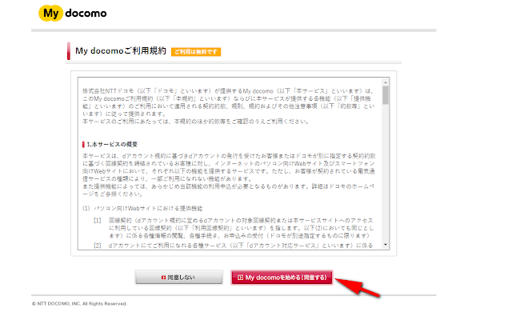Click paragraph starting 株式会社NTTドコモ

[x=228, y=102]
